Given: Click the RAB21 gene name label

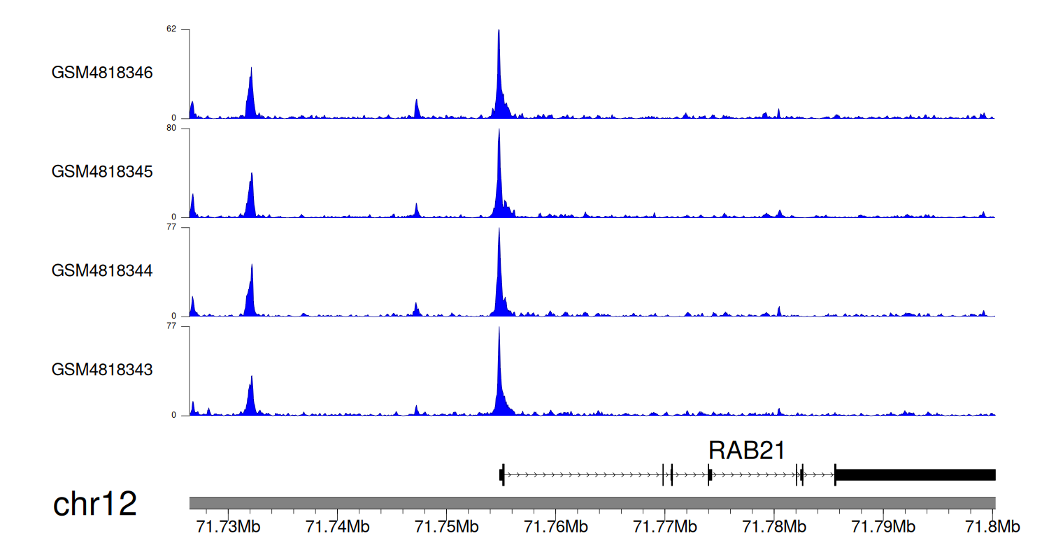Looking at the screenshot, I should tap(747, 451).
